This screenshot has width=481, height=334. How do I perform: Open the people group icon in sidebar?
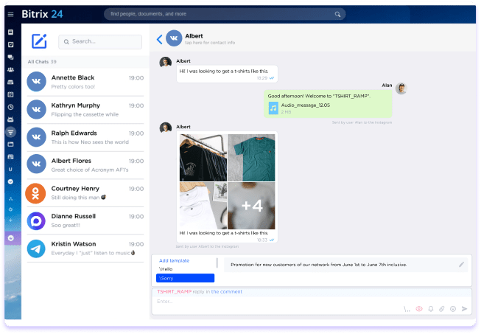[x=11, y=70]
